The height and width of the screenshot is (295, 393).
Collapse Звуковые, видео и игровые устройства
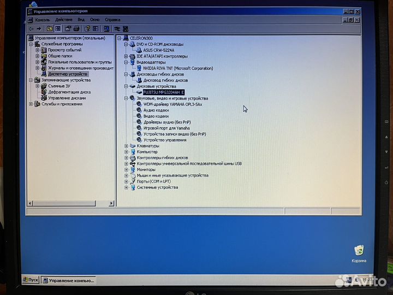pyautogui.click(x=126, y=98)
